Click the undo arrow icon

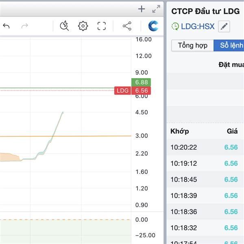pyautogui.click(x=7, y=26)
